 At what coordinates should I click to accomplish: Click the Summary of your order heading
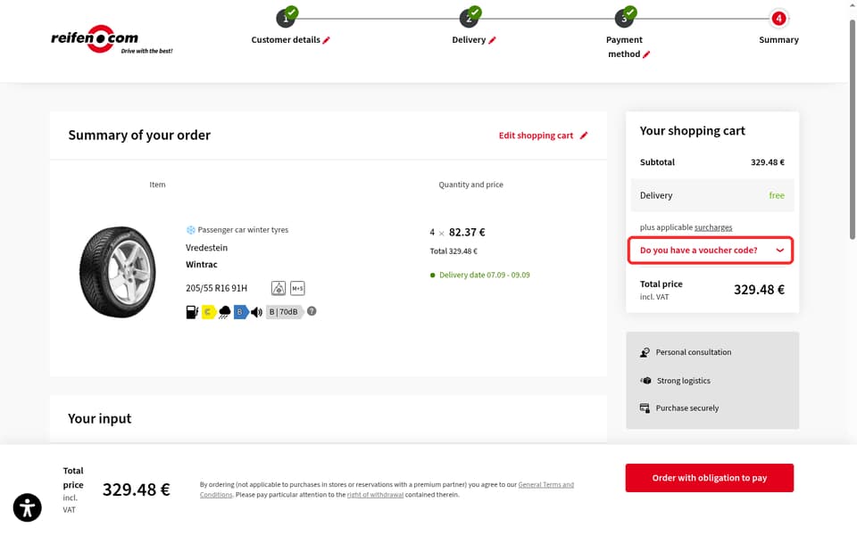pos(139,135)
